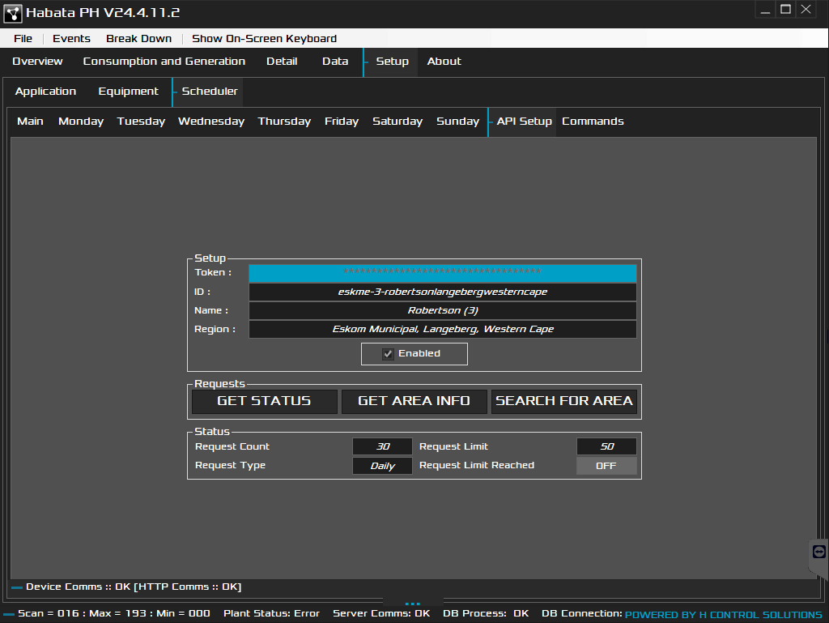The image size is (829, 623).
Task: Switch to the Application sub-tab
Action: [x=45, y=92]
